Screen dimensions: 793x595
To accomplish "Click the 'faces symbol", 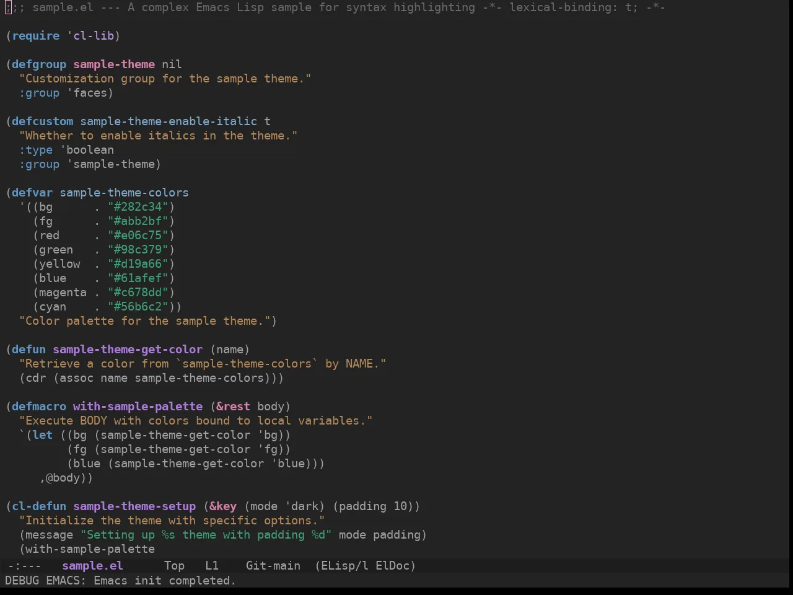I will (87, 93).
